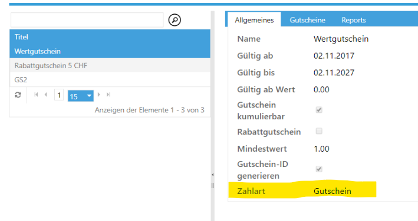Click the splitter drag handle
The width and height of the screenshot is (418, 221).
click(212, 185)
